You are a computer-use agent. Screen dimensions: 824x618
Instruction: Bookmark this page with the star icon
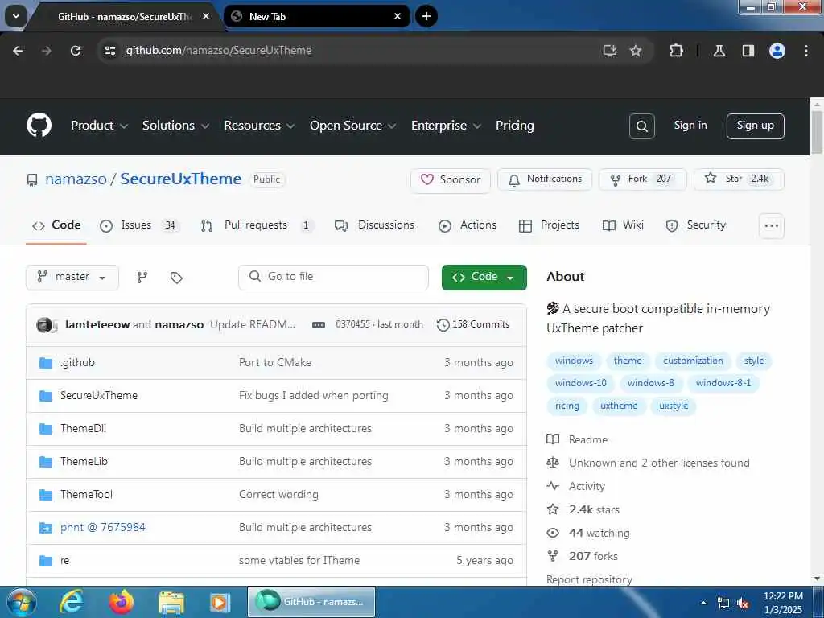point(636,51)
